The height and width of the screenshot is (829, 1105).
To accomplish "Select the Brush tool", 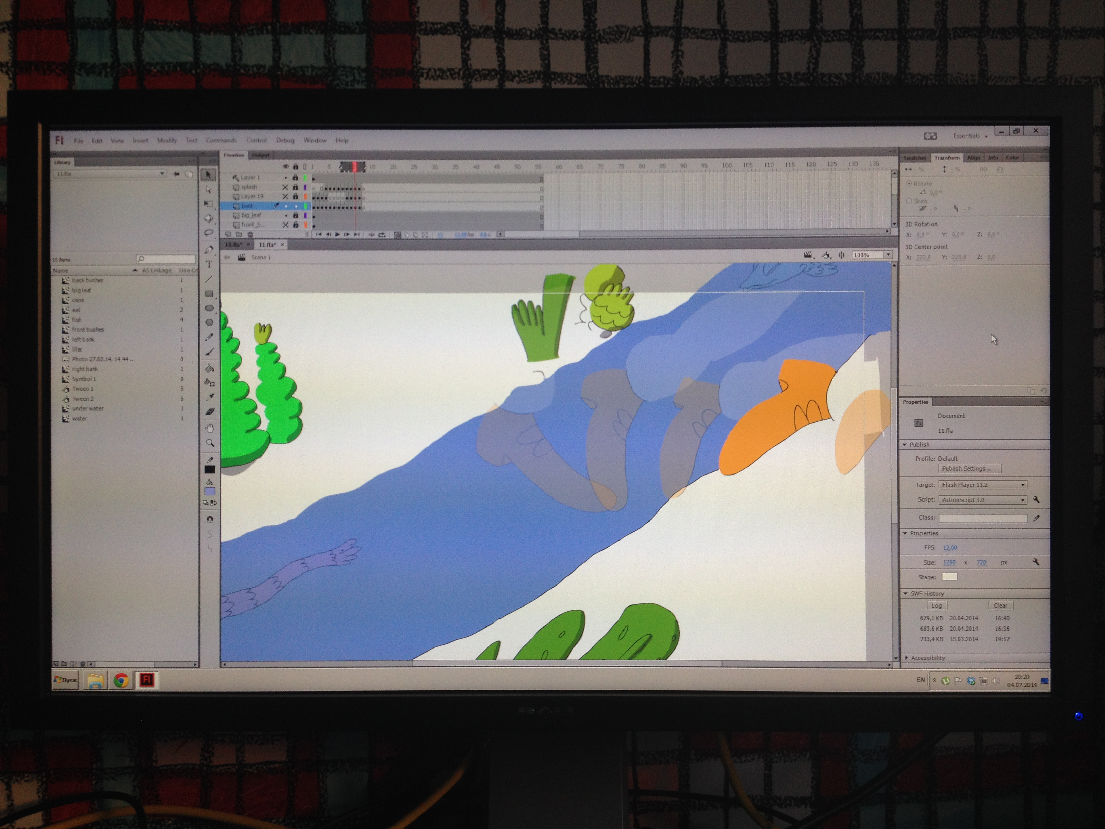I will click(x=209, y=351).
